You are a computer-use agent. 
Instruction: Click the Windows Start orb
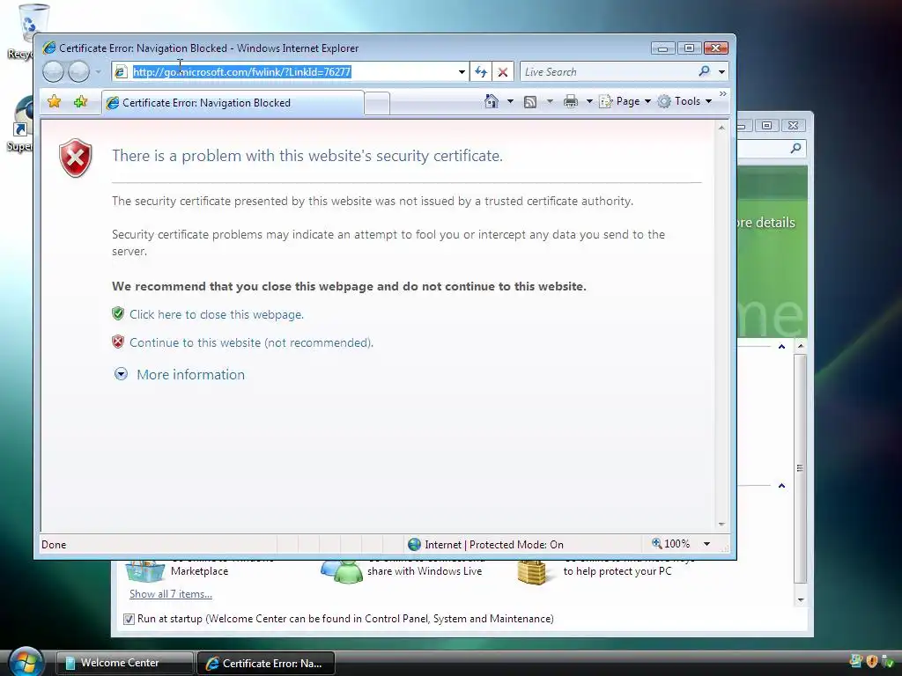[x=26, y=662]
